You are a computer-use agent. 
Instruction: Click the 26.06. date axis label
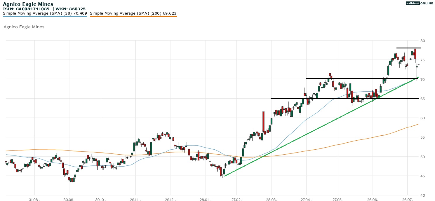point(373,199)
